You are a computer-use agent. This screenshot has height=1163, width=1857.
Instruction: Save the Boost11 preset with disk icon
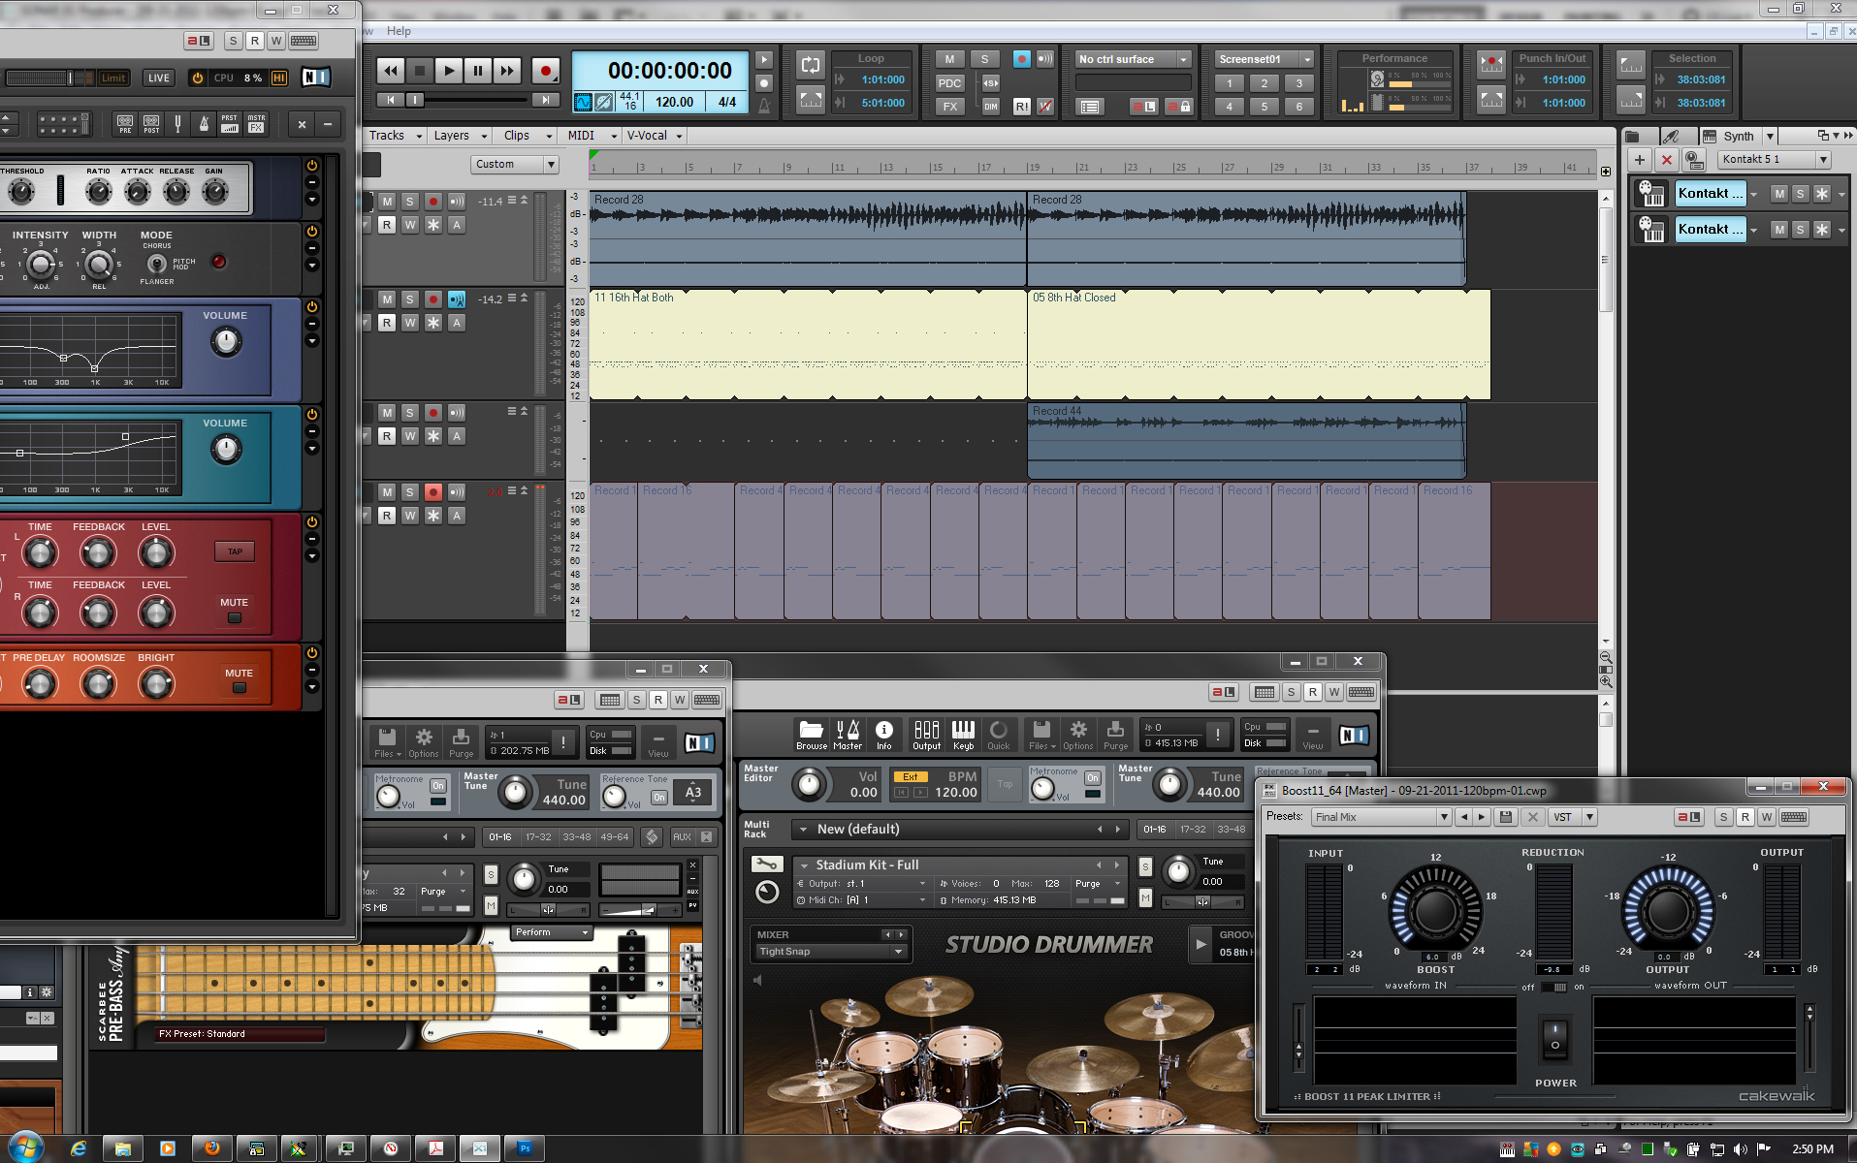coord(1506,817)
